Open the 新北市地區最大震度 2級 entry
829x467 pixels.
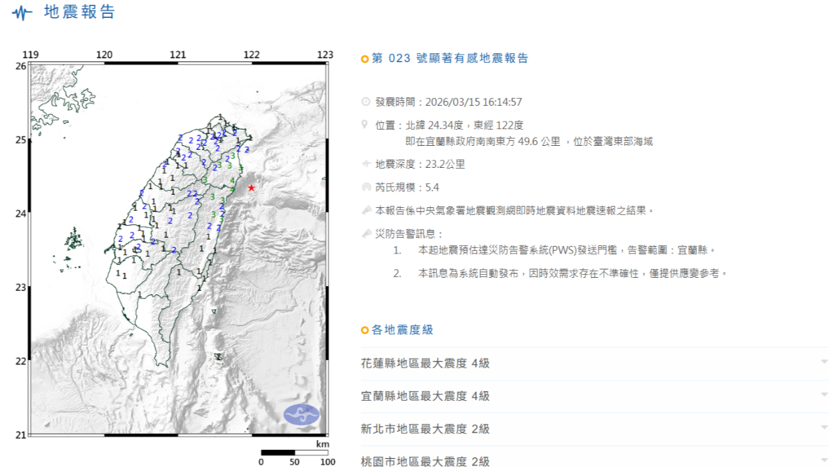tap(426, 429)
